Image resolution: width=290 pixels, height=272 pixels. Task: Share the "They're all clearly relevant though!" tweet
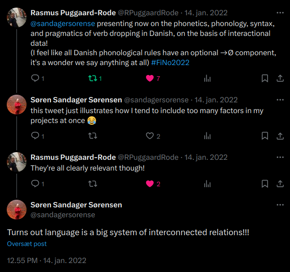[x=280, y=184]
